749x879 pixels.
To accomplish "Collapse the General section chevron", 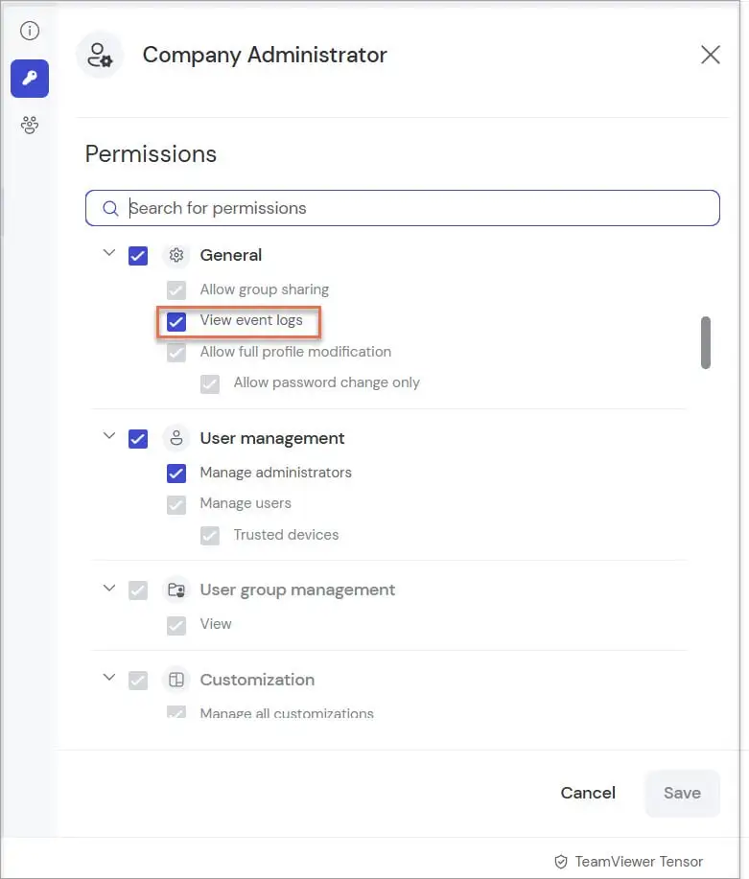I will click(x=108, y=253).
